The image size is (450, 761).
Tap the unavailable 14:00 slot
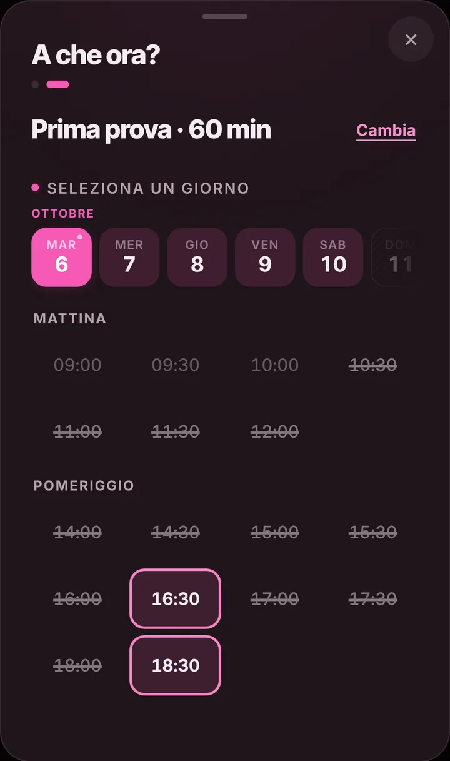click(x=77, y=532)
